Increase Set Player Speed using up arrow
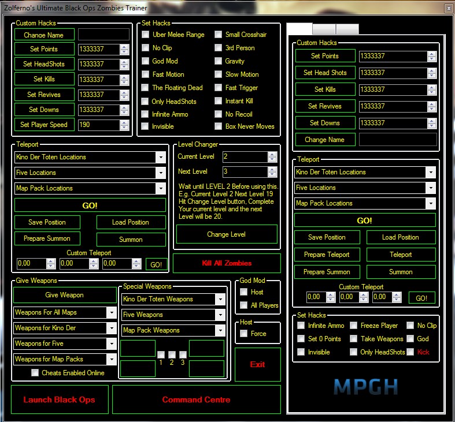 [x=124, y=122]
